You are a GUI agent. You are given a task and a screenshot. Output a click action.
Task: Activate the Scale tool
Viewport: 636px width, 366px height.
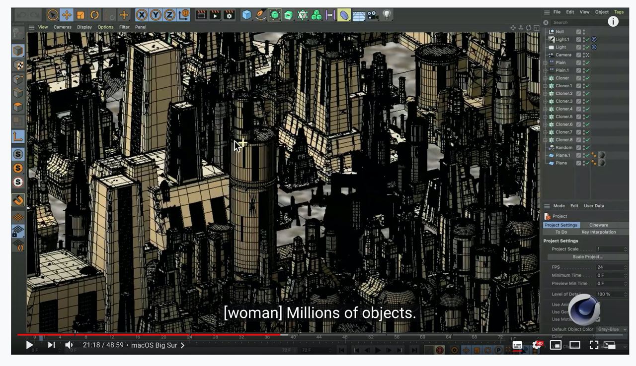click(x=80, y=15)
